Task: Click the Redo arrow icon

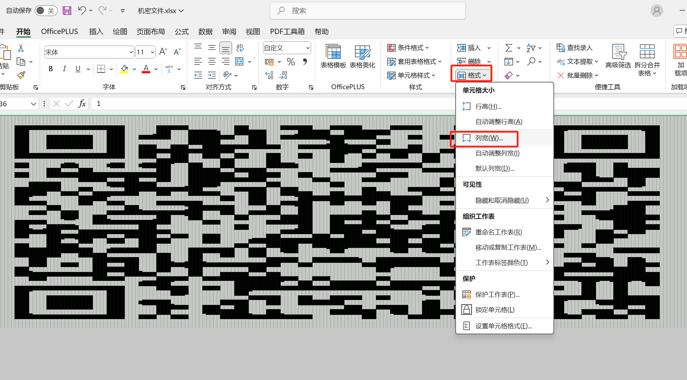Action: (102, 10)
